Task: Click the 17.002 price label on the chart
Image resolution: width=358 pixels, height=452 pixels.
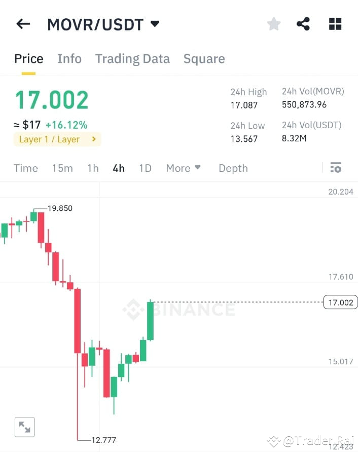Action: 340,302
